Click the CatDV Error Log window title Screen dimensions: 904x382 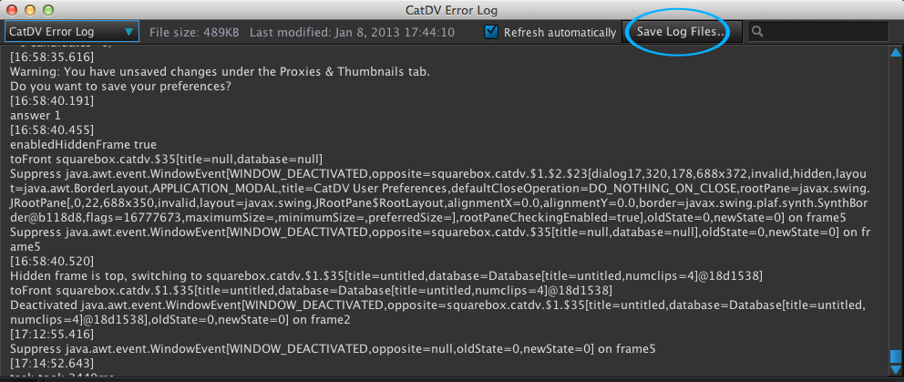[x=451, y=9]
